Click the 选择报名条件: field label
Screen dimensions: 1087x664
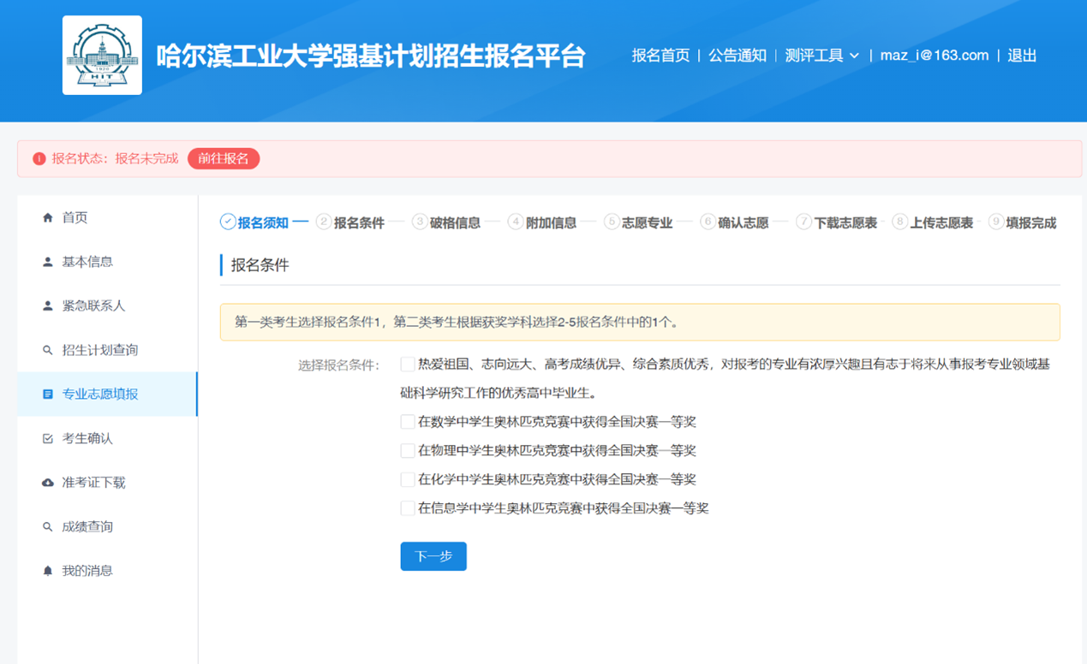pyautogui.click(x=338, y=365)
